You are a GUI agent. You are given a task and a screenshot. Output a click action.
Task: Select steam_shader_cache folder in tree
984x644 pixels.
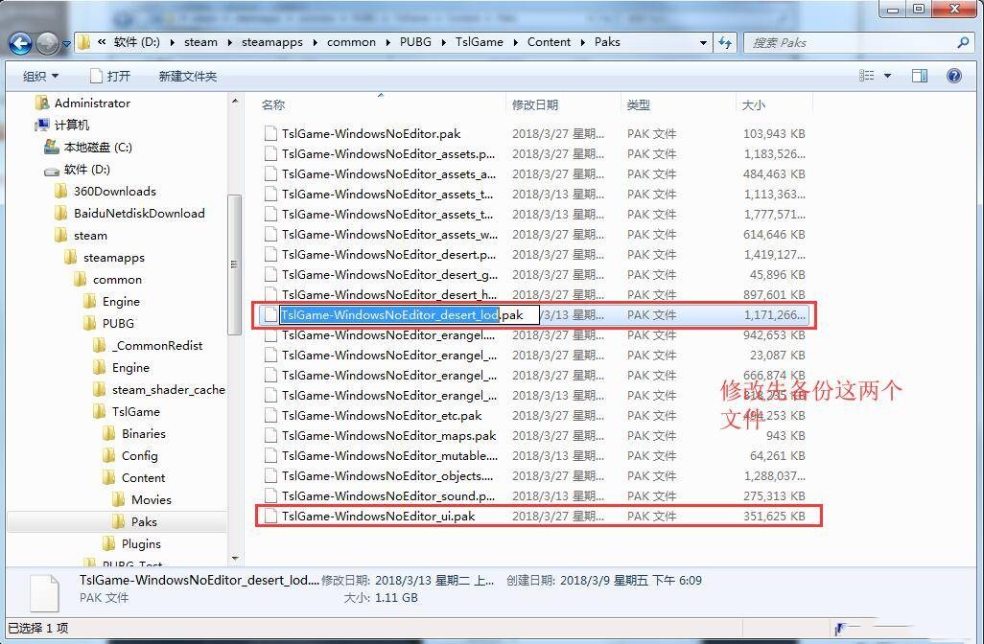(168, 389)
